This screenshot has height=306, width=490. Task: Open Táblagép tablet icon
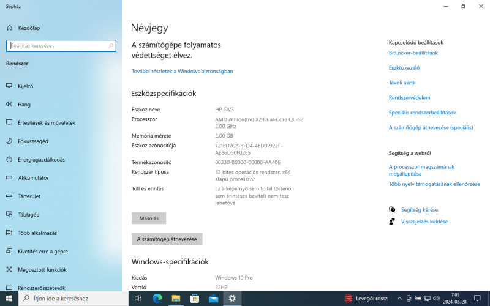point(9,215)
